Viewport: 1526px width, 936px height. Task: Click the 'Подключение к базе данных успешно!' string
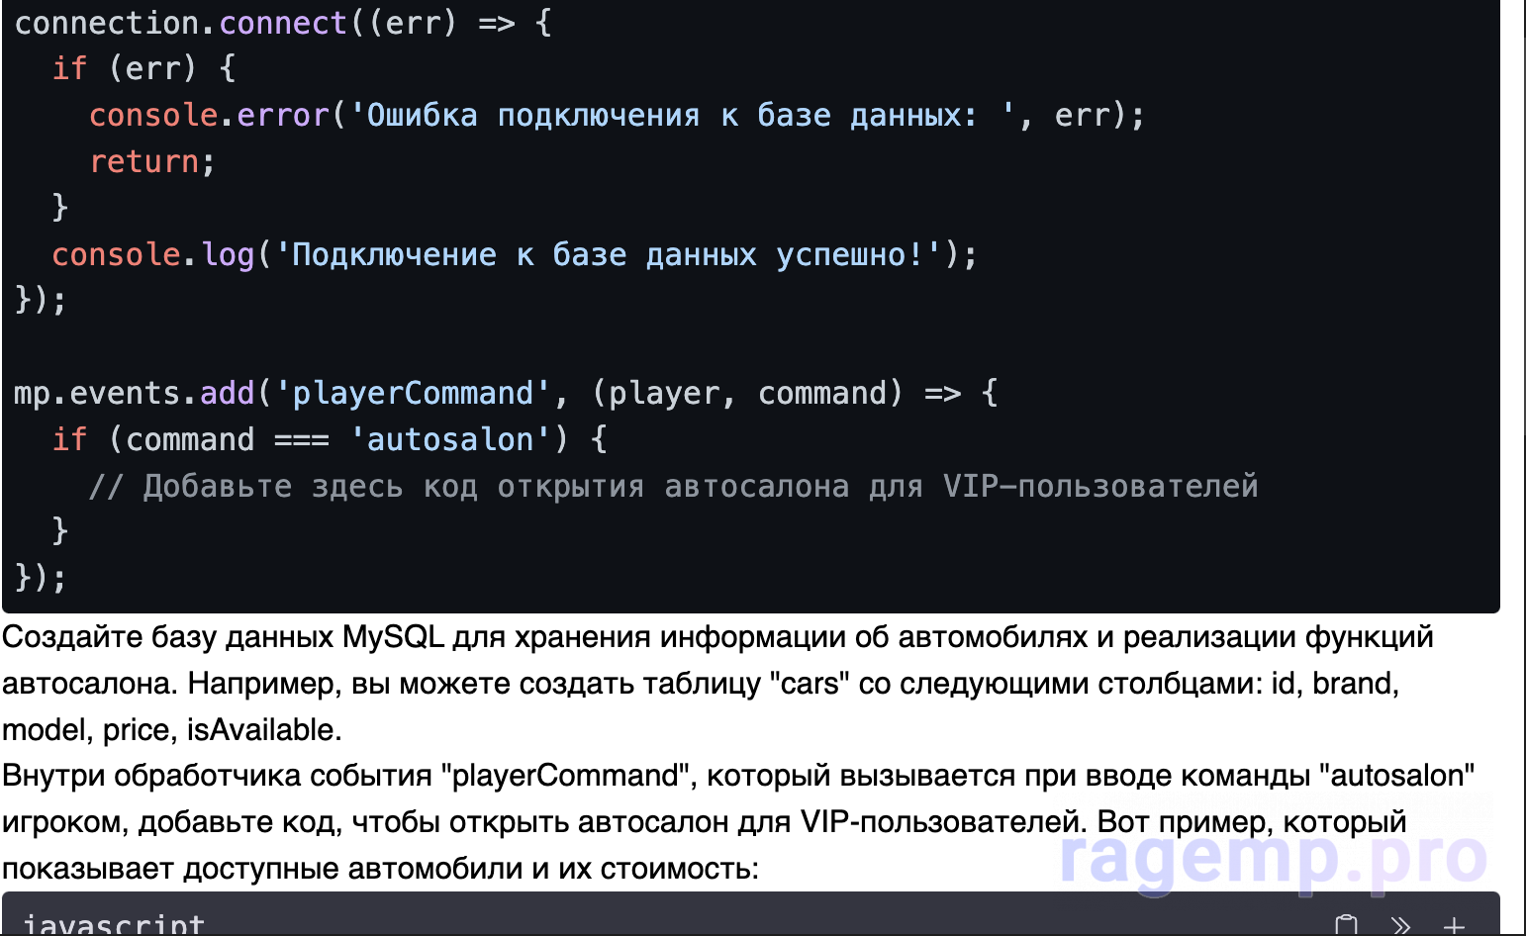[x=608, y=254]
